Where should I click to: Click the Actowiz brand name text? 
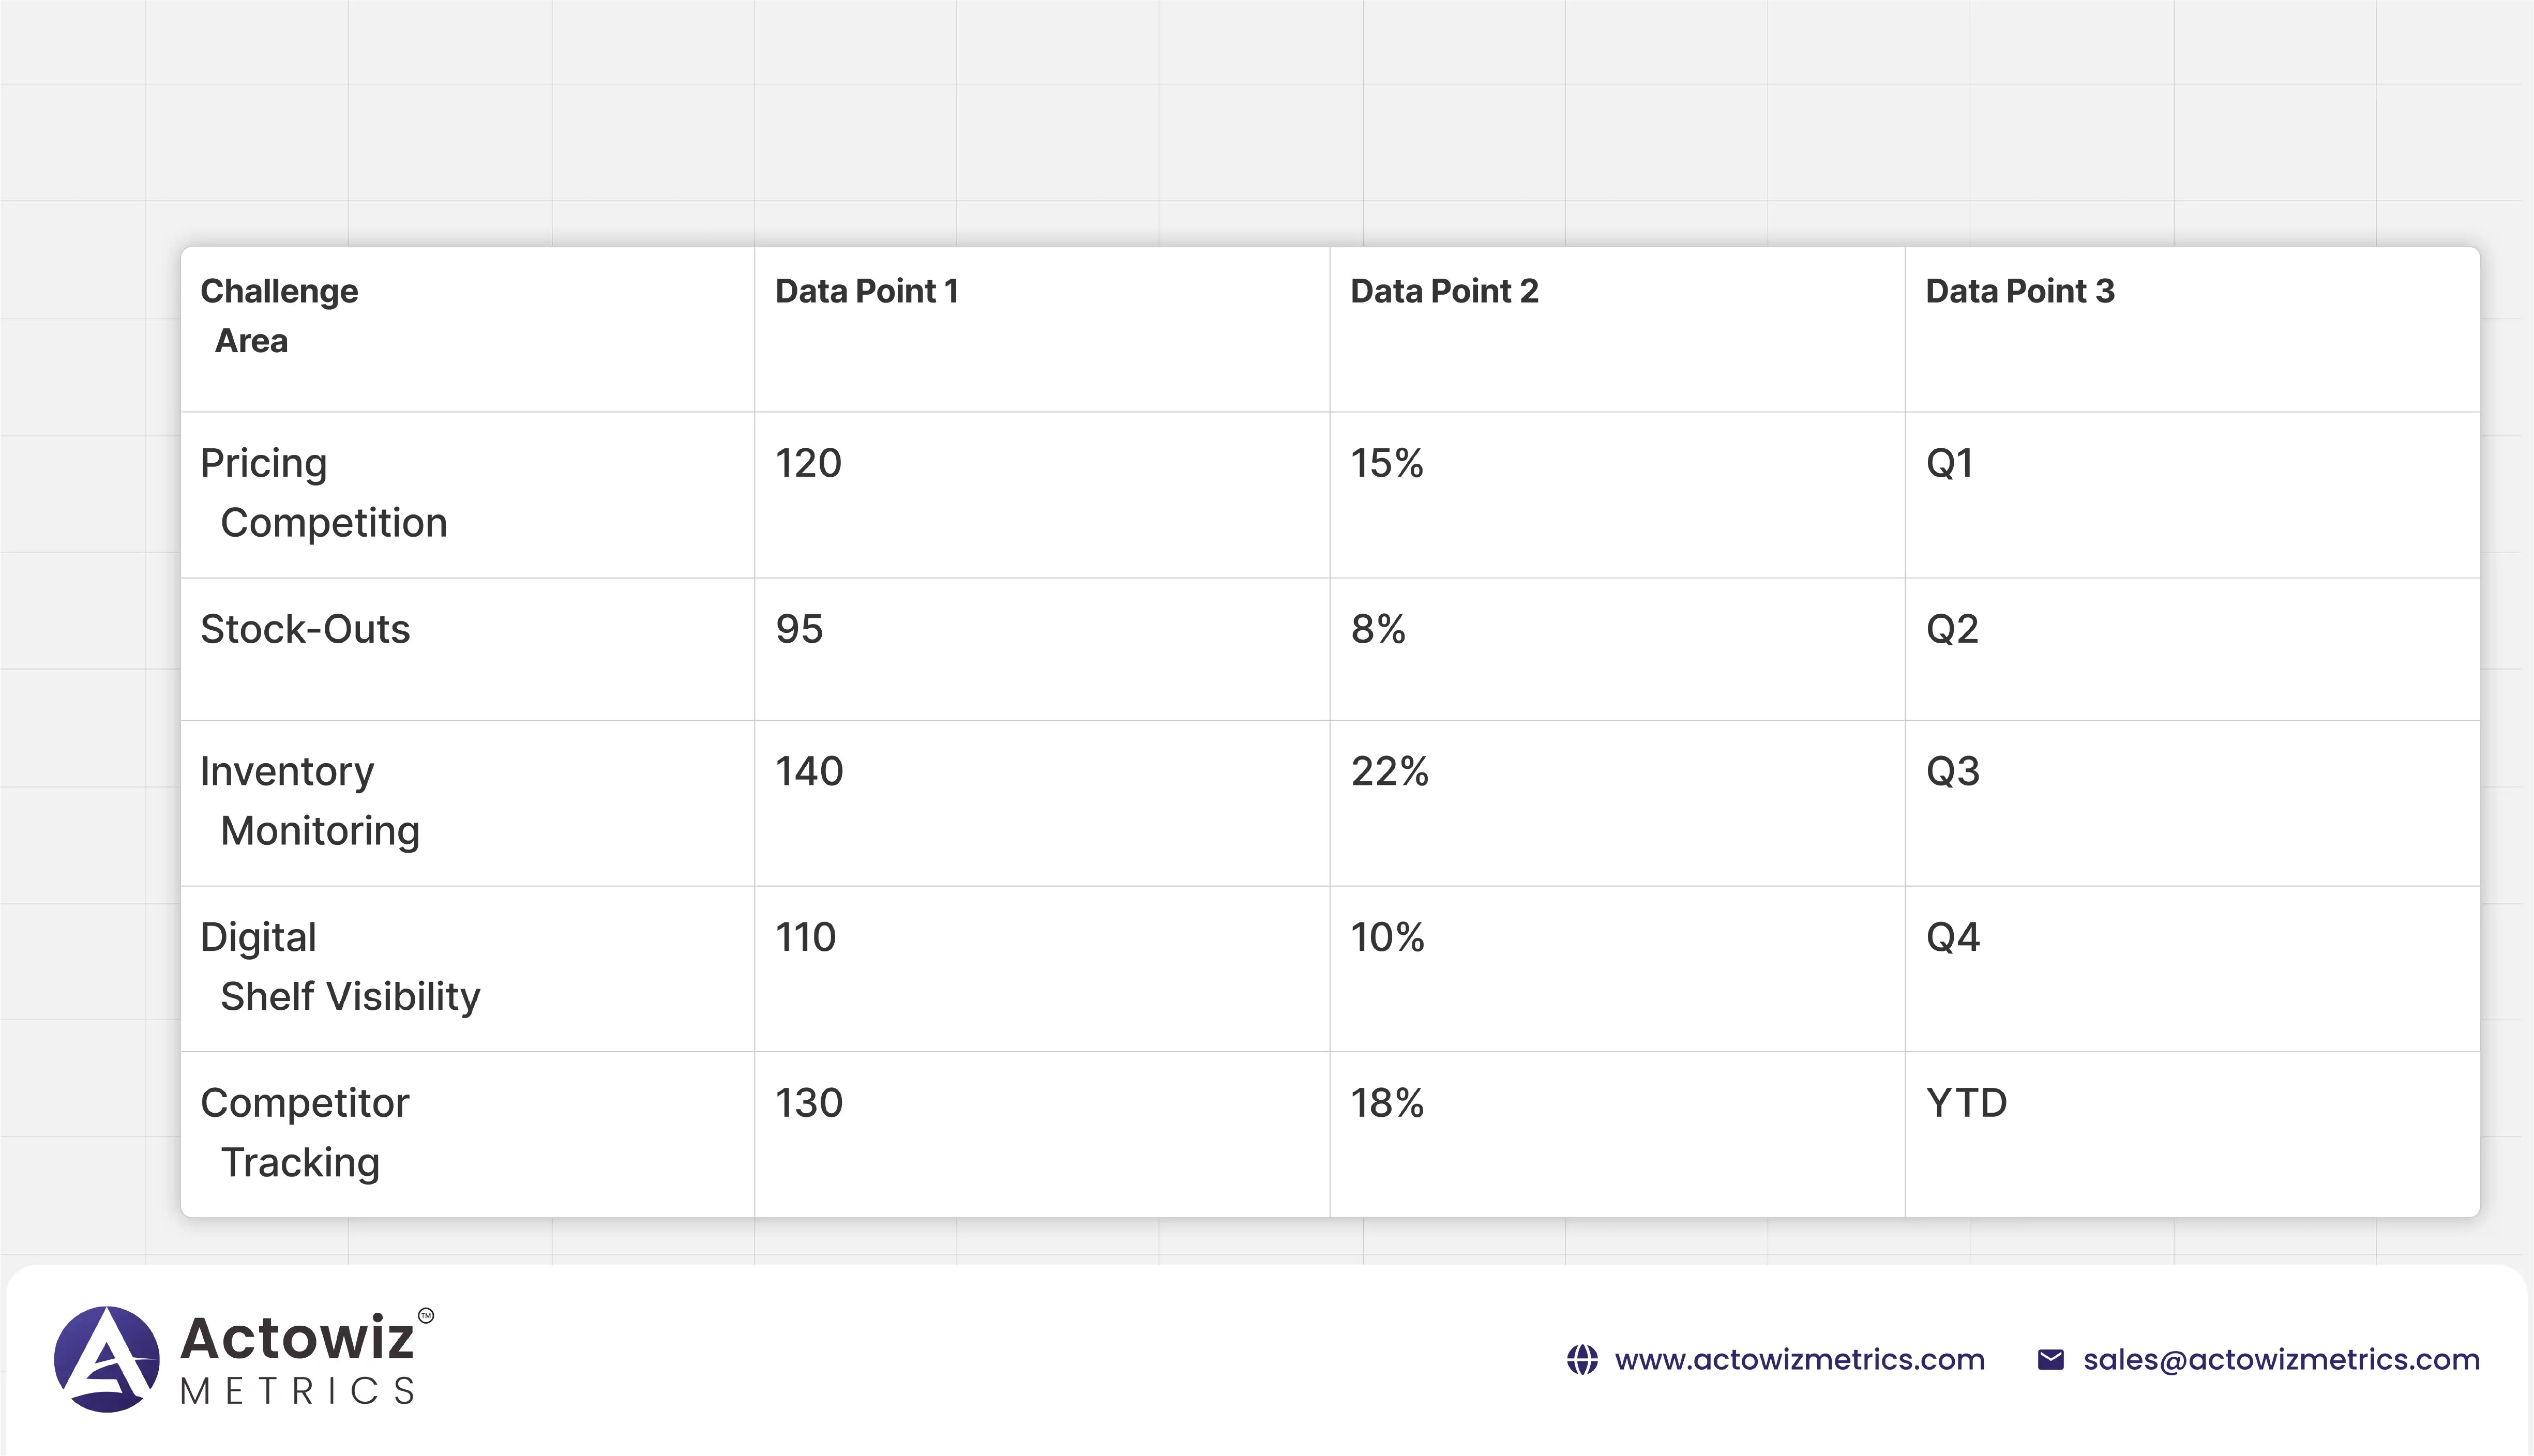(x=297, y=1338)
